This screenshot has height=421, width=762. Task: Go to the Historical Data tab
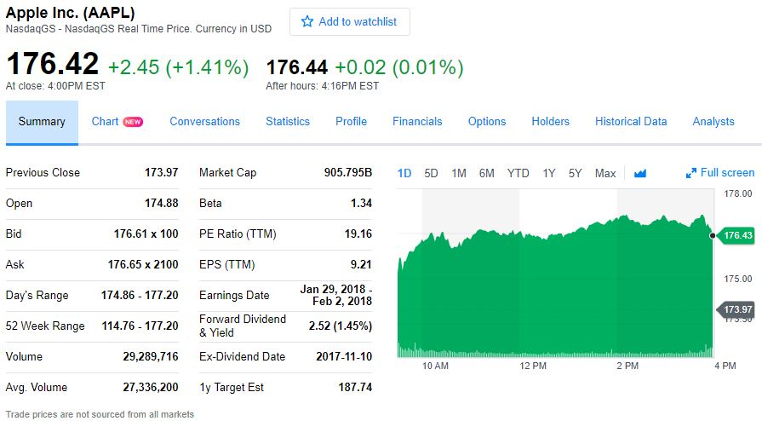click(631, 122)
